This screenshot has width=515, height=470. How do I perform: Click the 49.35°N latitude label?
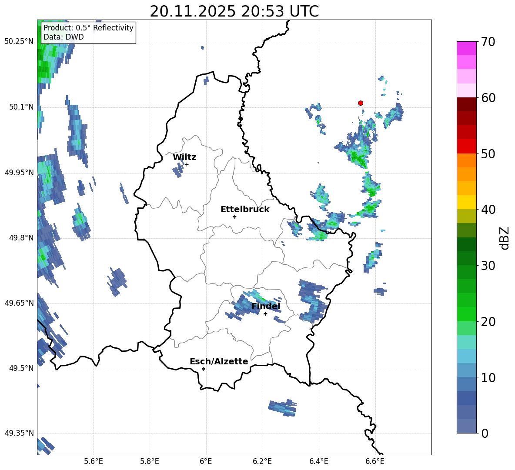(x=20, y=433)
